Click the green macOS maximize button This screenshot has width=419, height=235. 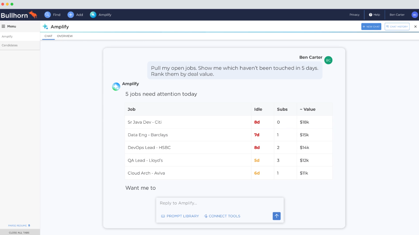tap(12, 4)
